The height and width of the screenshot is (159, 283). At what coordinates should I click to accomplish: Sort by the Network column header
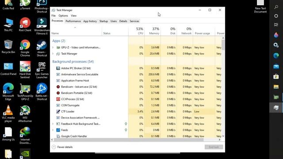click(185, 31)
